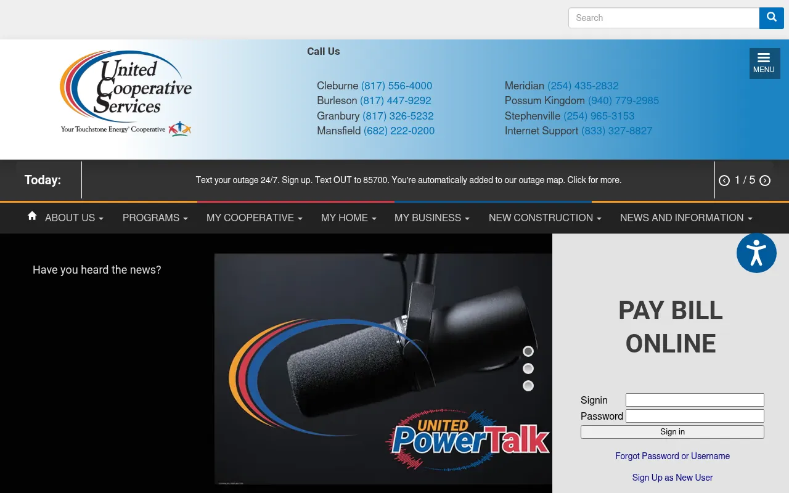Viewport: 789px width, 493px height.
Task: Click the Today: label
Action: coord(43,180)
